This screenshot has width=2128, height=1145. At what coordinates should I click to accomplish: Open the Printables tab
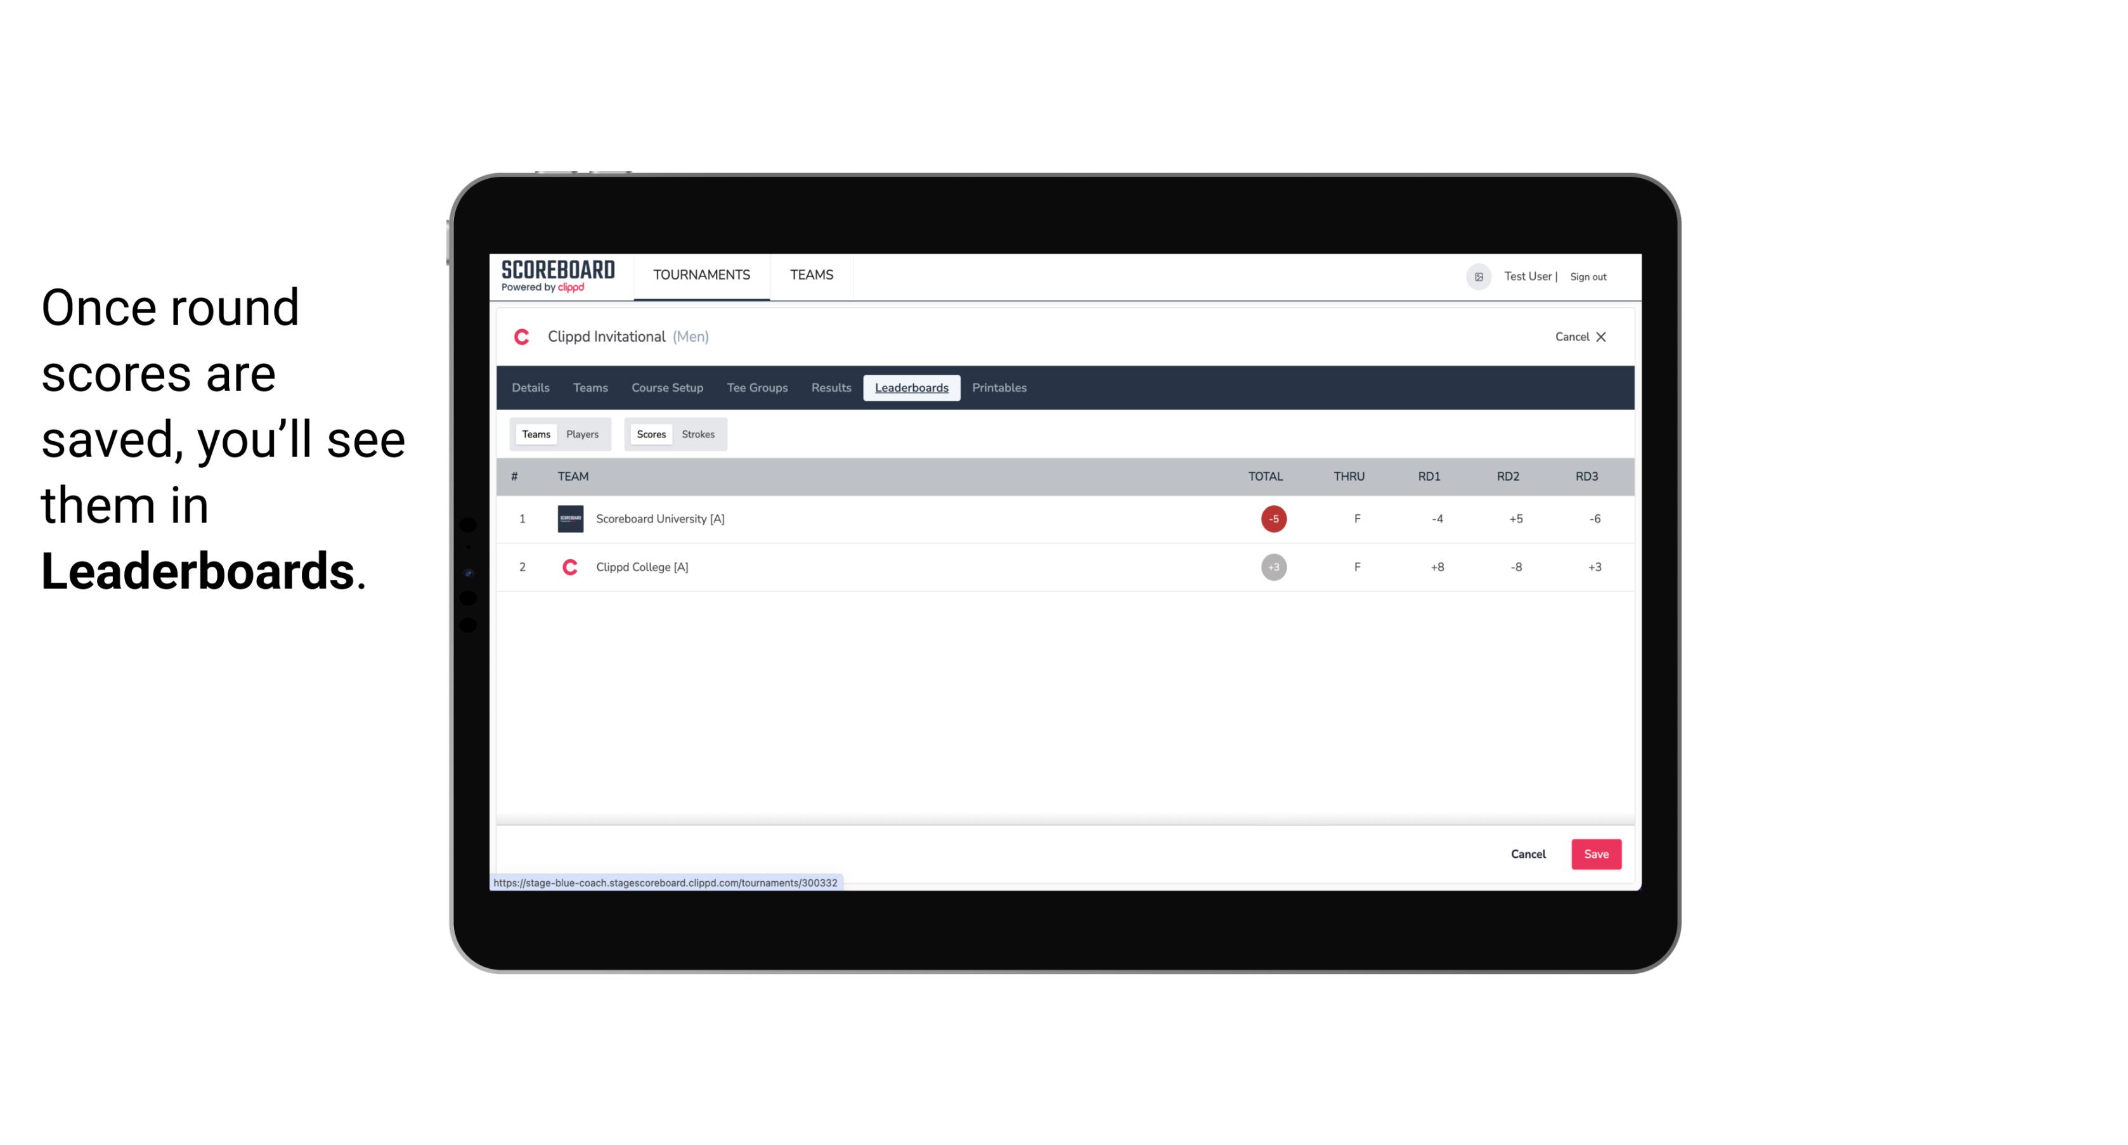pyautogui.click(x=1001, y=388)
